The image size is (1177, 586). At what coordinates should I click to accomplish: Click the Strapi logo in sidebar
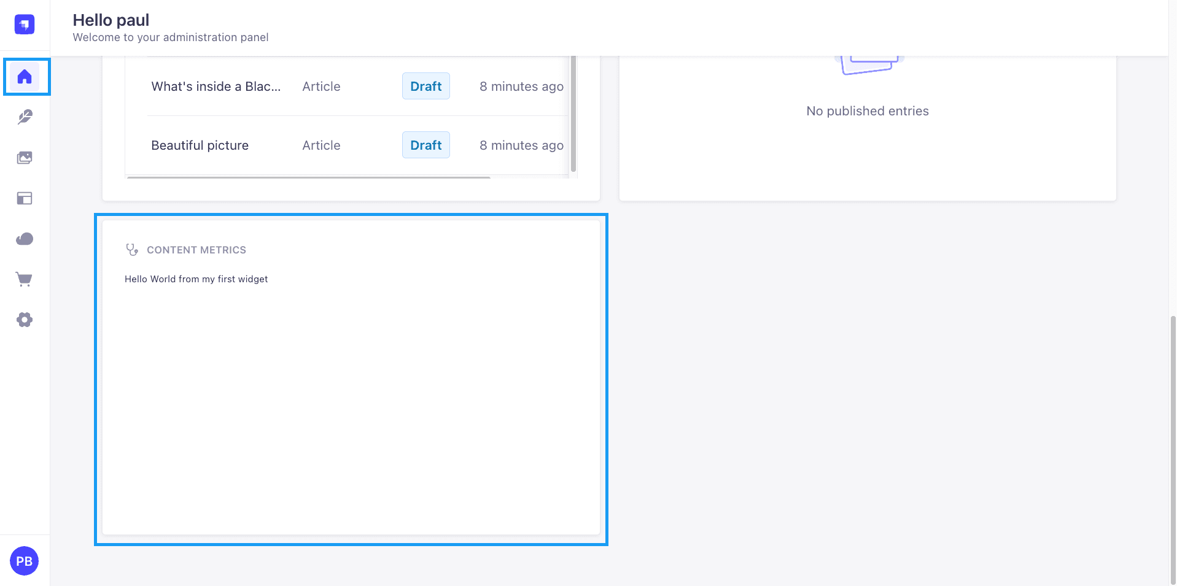click(x=25, y=25)
